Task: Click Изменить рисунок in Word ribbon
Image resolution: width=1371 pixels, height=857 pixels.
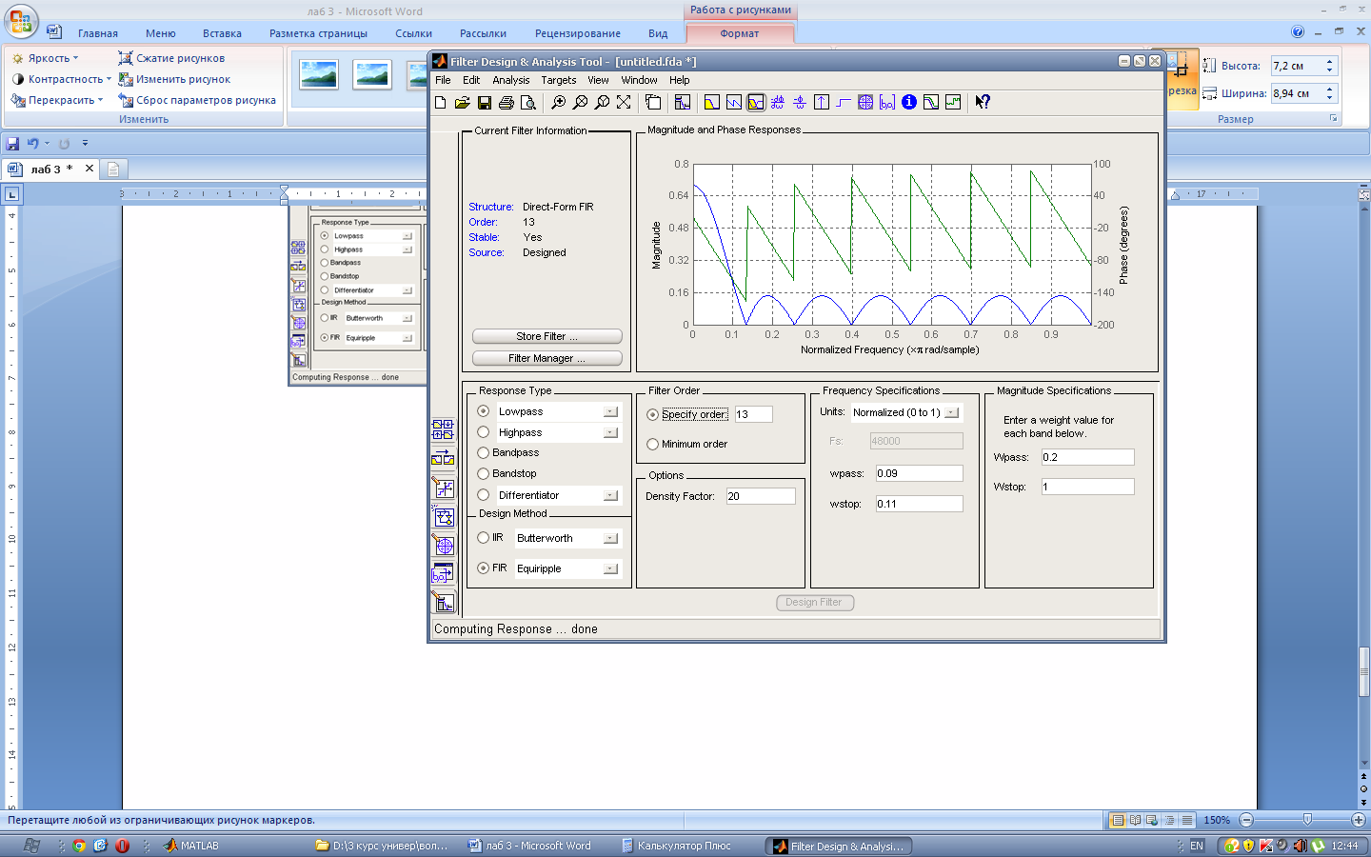Action: 174,79
